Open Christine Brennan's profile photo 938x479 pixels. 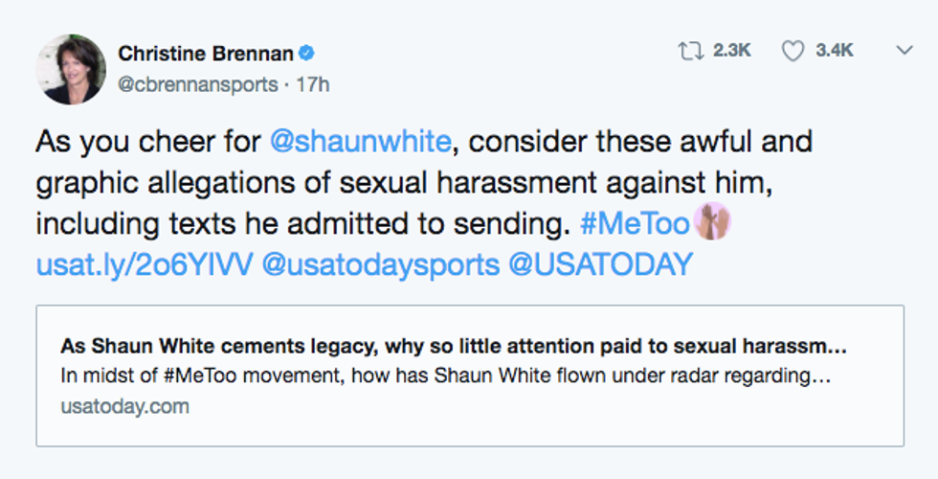tap(71, 69)
